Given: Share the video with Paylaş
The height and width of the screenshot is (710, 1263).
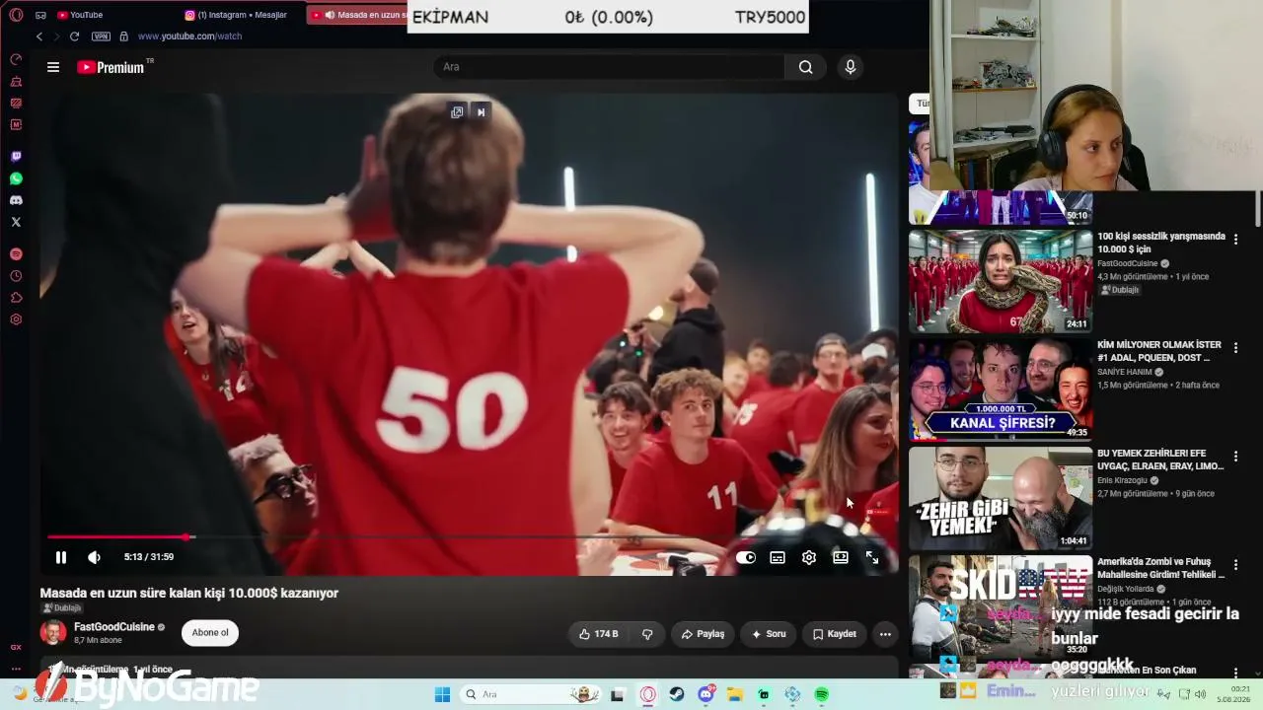Looking at the screenshot, I should (703, 634).
